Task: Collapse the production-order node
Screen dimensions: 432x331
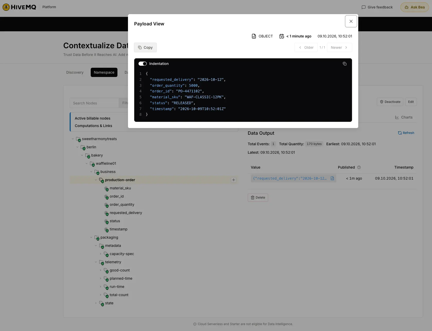Action: pos(96,180)
